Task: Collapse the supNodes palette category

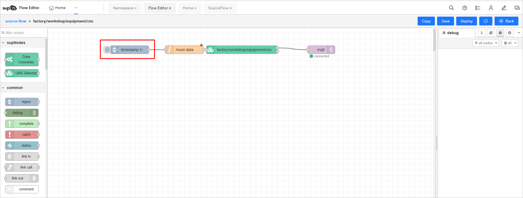Action: coord(23,43)
